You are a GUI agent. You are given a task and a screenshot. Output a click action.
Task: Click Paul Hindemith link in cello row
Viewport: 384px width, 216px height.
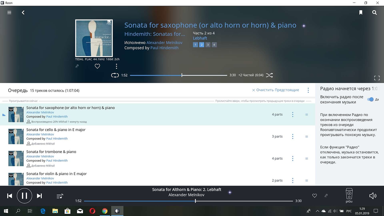click(x=57, y=139)
